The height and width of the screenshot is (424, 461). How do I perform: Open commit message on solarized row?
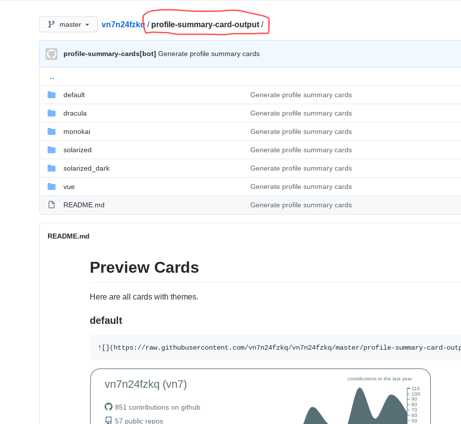click(301, 150)
